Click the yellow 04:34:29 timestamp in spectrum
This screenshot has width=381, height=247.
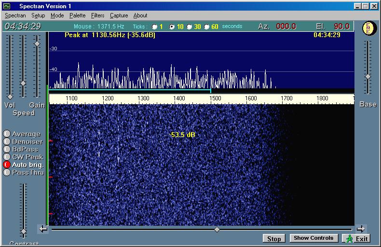327,35
